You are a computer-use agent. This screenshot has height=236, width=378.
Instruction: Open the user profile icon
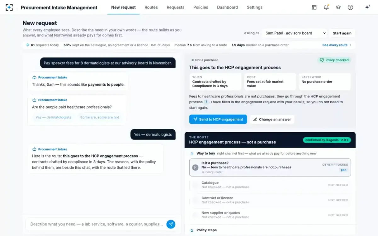350,7
